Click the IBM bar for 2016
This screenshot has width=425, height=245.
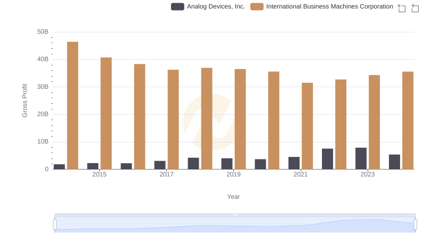click(x=140, y=116)
